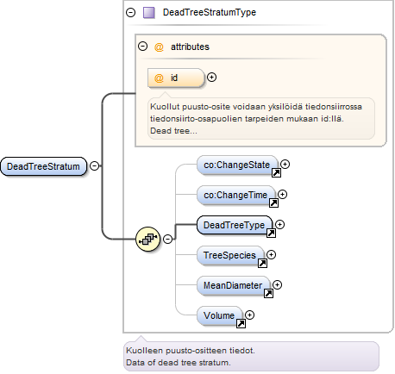This screenshot has width=395, height=374.
Task: Select the co:ChangeTime element node
Action: click(236, 196)
